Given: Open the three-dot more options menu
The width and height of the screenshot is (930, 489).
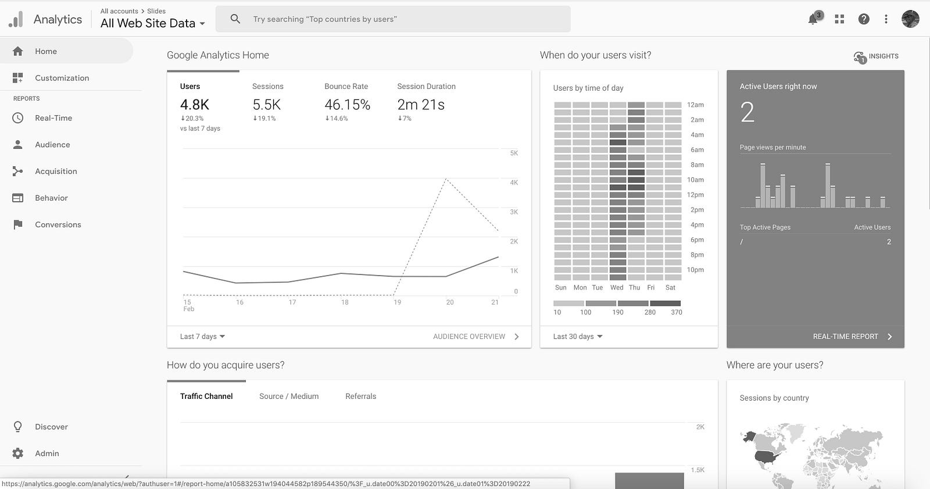Looking at the screenshot, I should coord(886,19).
